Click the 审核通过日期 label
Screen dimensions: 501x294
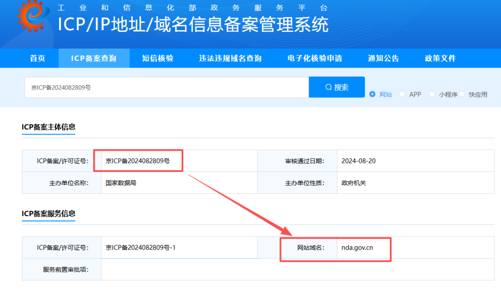304,161
